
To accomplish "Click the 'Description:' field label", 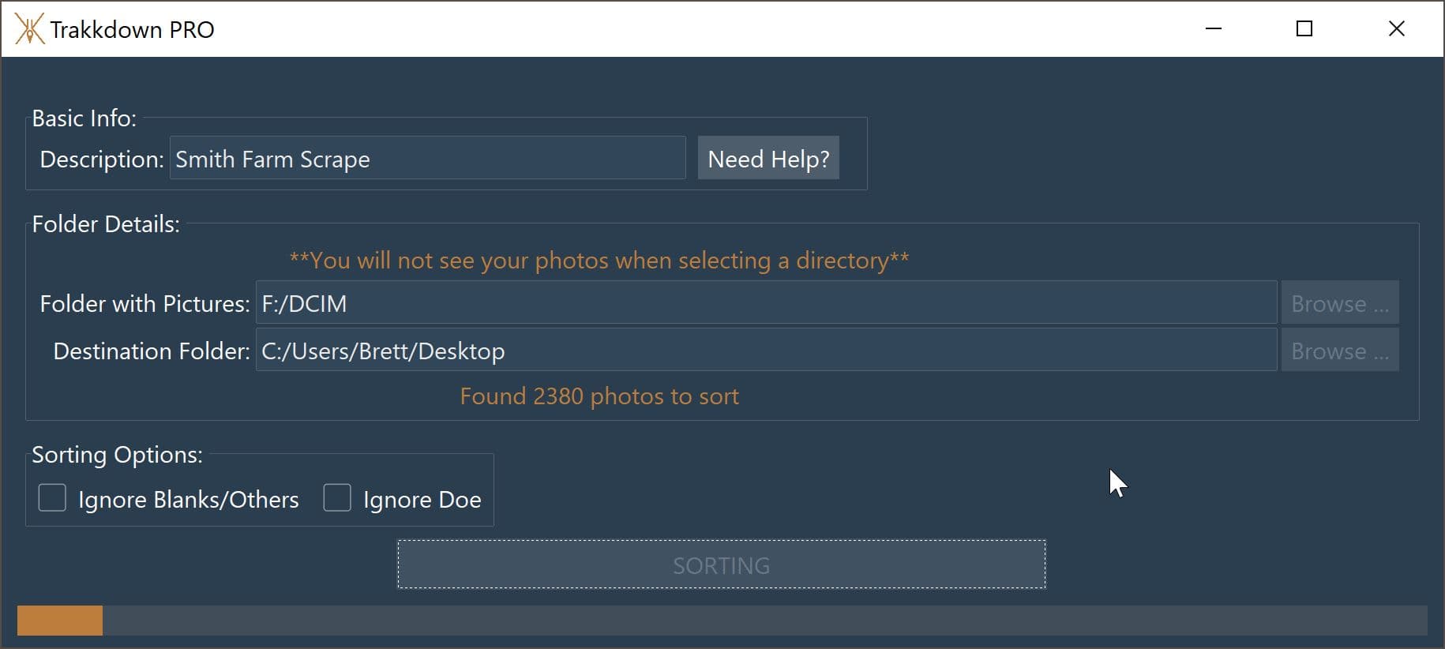I will (102, 159).
